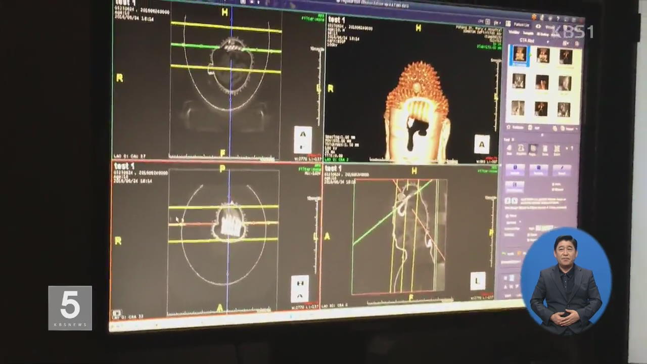Viewport: 647px width, 364px height.
Task: Click the highlighted value field in the lower panel
Action: coord(544,228)
